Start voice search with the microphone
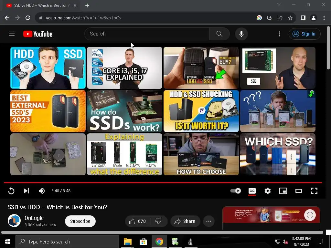This screenshot has height=248, width=331. click(241, 34)
